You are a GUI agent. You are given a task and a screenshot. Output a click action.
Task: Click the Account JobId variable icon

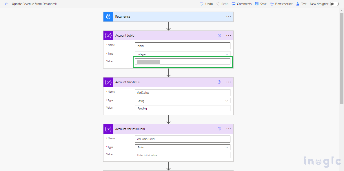pos(108,35)
